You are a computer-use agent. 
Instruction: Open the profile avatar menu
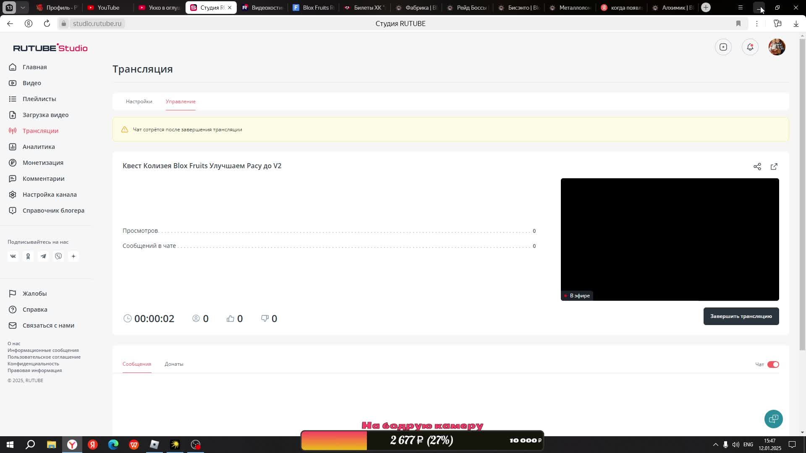(777, 47)
